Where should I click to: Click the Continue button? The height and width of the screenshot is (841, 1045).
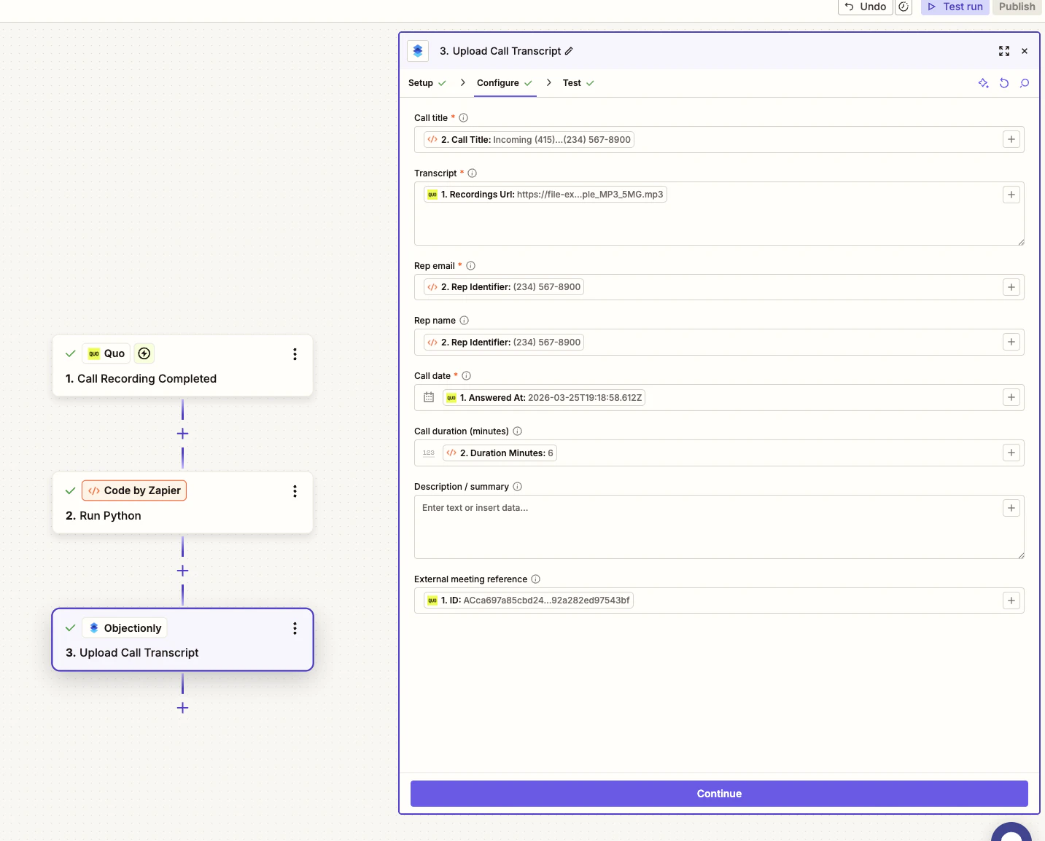[718, 794]
